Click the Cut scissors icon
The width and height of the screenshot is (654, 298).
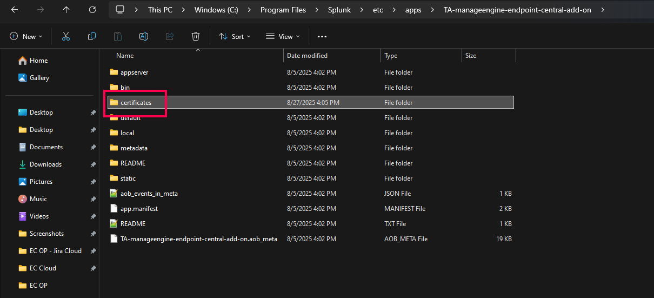click(66, 37)
